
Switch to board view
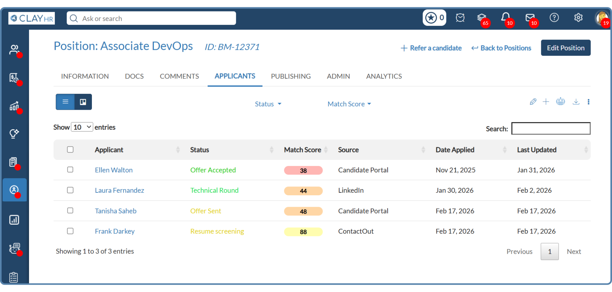click(83, 102)
